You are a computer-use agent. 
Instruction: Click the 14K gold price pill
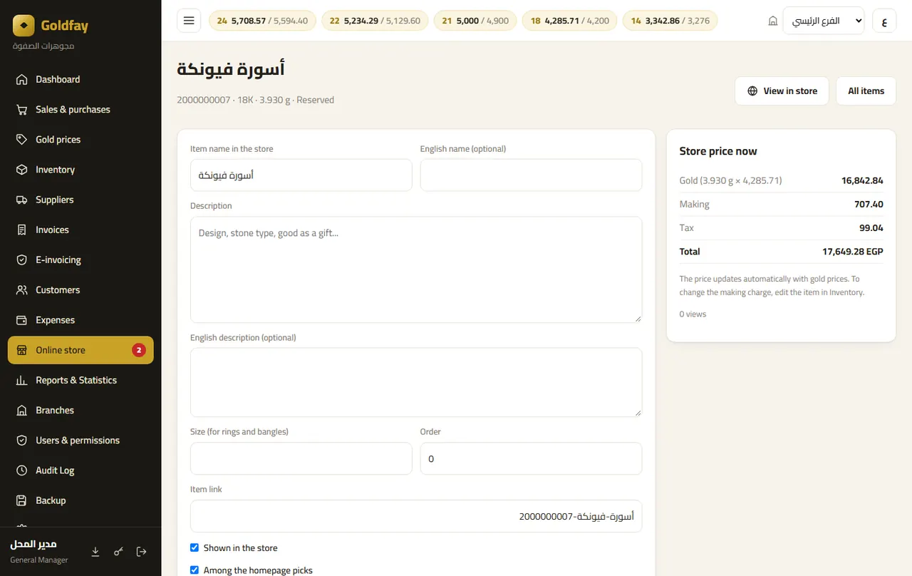pos(670,21)
